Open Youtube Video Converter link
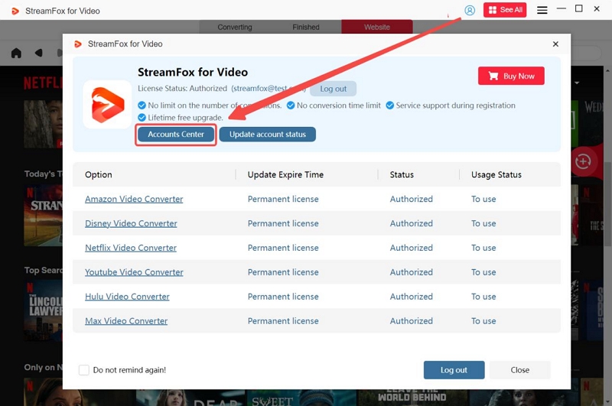The image size is (612, 406). tap(134, 272)
